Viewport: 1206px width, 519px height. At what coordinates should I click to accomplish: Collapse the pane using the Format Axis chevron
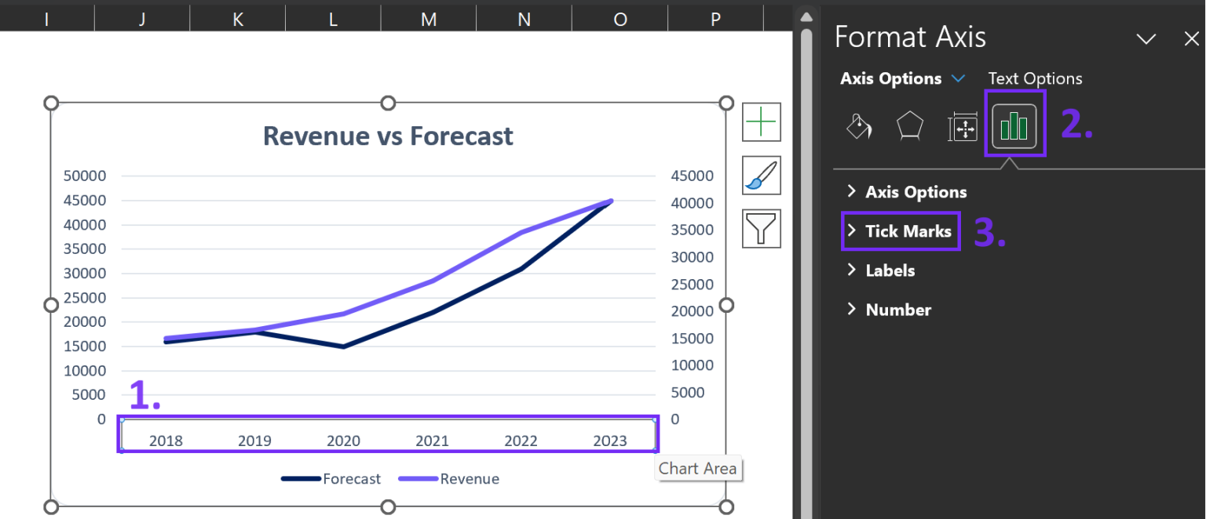pos(1146,38)
